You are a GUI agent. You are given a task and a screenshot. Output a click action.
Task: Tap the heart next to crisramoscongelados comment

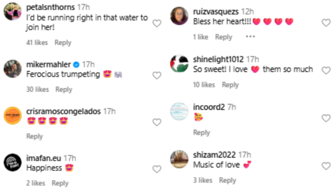pyautogui.click(x=157, y=122)
